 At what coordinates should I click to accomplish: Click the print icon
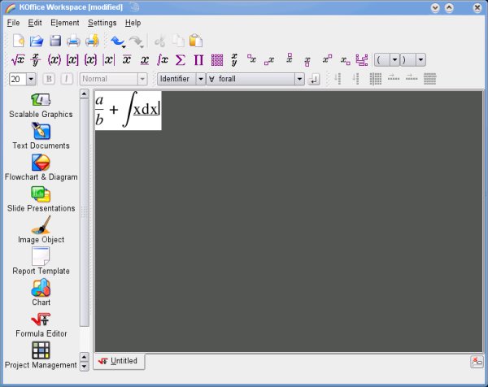[73, 41]
